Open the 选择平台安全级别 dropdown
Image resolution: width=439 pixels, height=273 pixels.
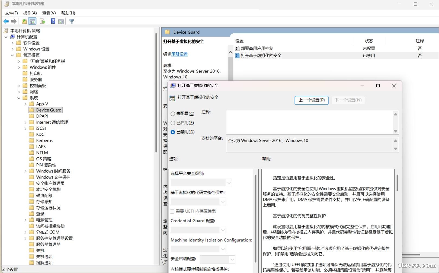point(201,183)
